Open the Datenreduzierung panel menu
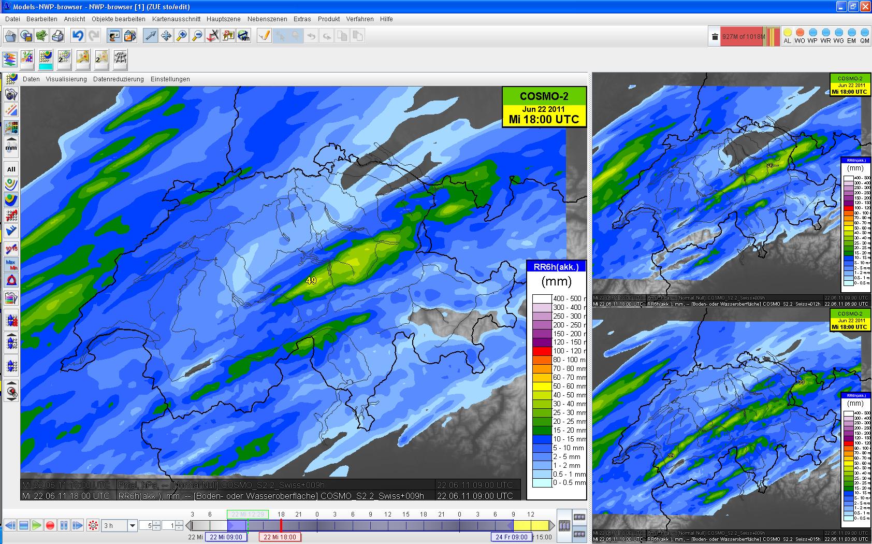 click(x=118, y=79)
